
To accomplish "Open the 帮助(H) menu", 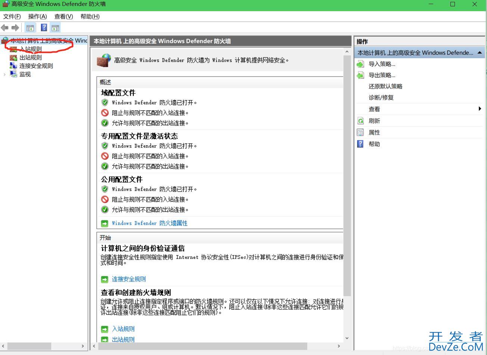I will point(90,16).
